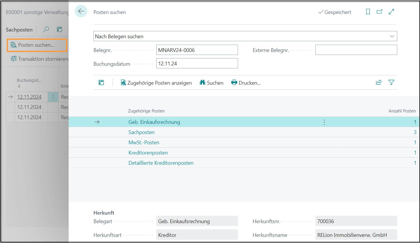
Task: Click the Buchungsdatum input field
Action: point(197,63)
